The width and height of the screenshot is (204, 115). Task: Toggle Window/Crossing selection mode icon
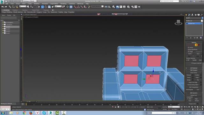click(39, 7)
